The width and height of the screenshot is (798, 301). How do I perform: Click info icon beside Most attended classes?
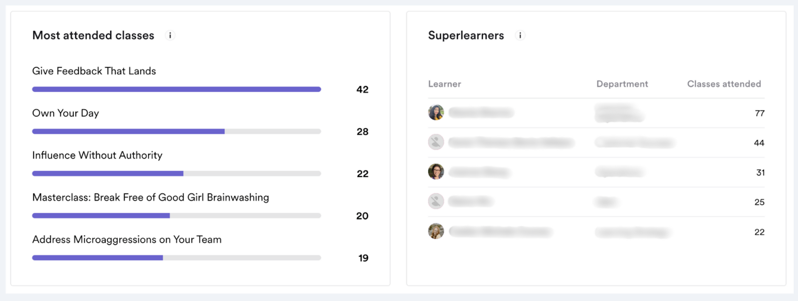coord(170,35)
